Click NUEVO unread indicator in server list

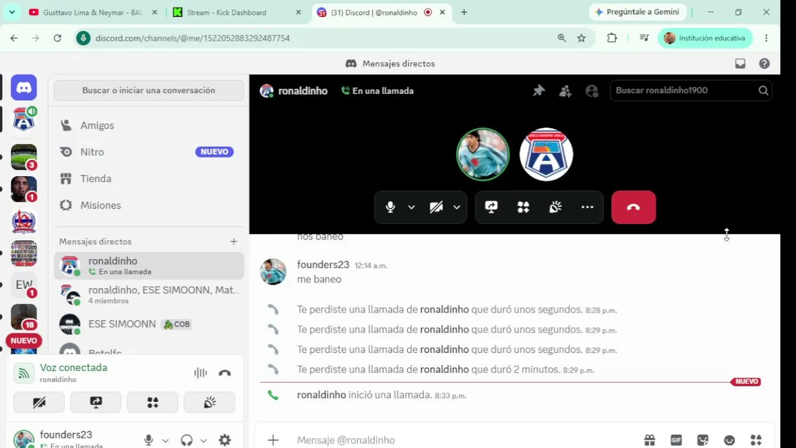[x=24, y=340]
